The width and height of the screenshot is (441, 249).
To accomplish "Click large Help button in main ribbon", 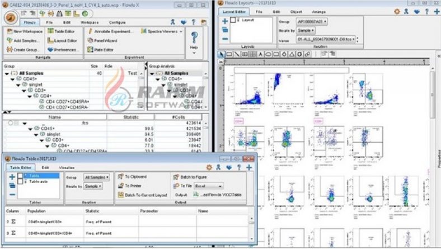I will coord(194,43).
